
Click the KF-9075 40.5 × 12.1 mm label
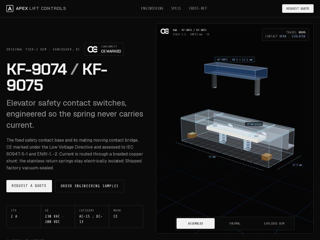235,59
